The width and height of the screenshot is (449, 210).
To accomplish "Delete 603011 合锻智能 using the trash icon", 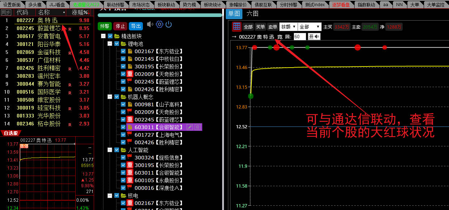I will pos(198,127).
